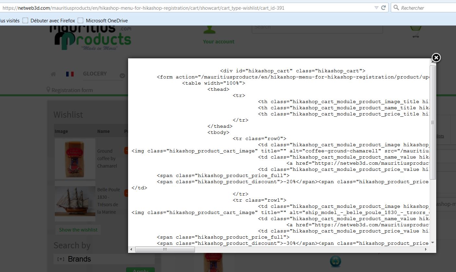This screenshot has width=456, height=272.
Task: Open the Débuter avec Firefox bookmark
Action: coord(49,20)
